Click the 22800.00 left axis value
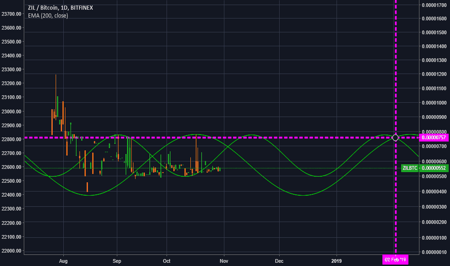Viewport: 450px width, 266px height. pos(11,139)
